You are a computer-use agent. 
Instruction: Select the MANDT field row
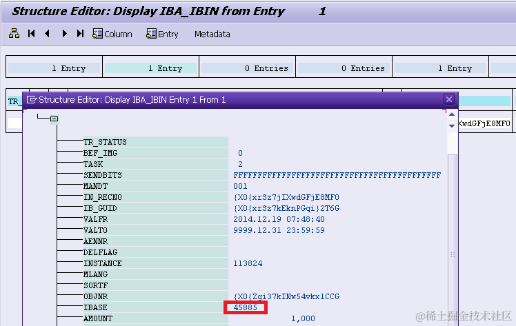(x=156, y=186)
